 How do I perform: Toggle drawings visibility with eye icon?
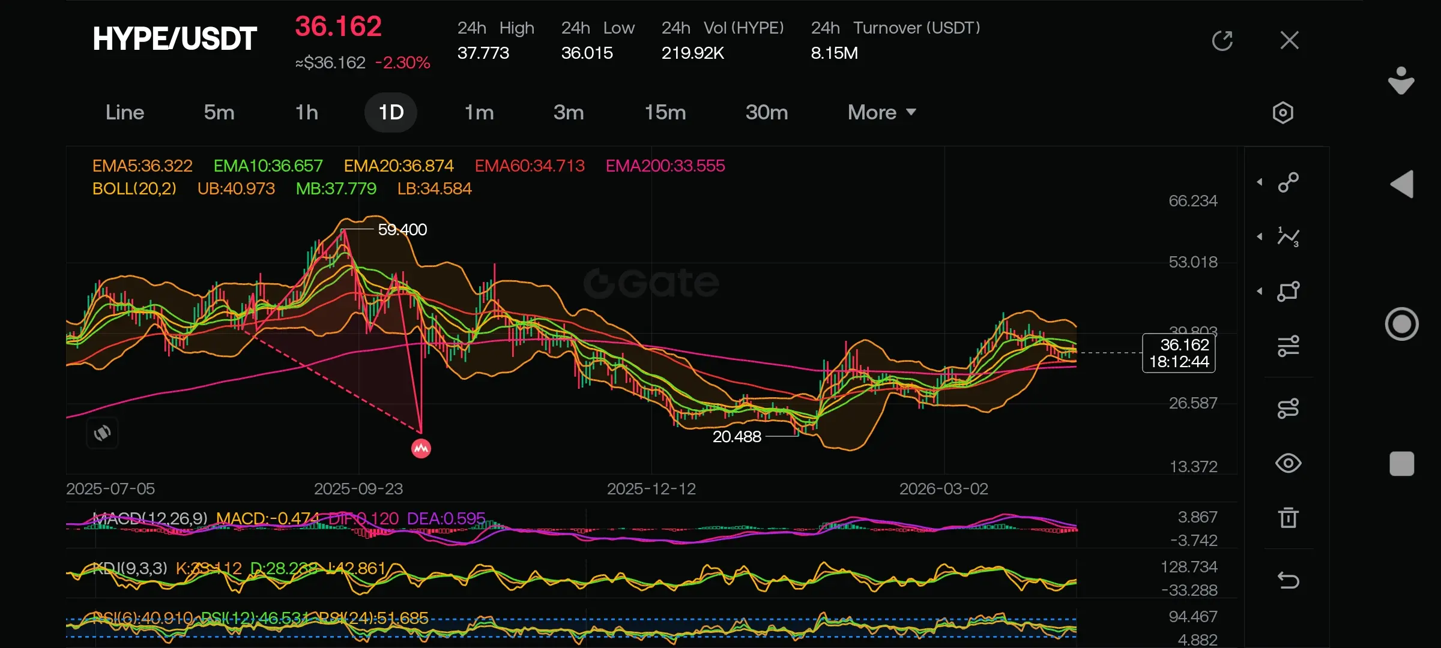[1288, 463]
